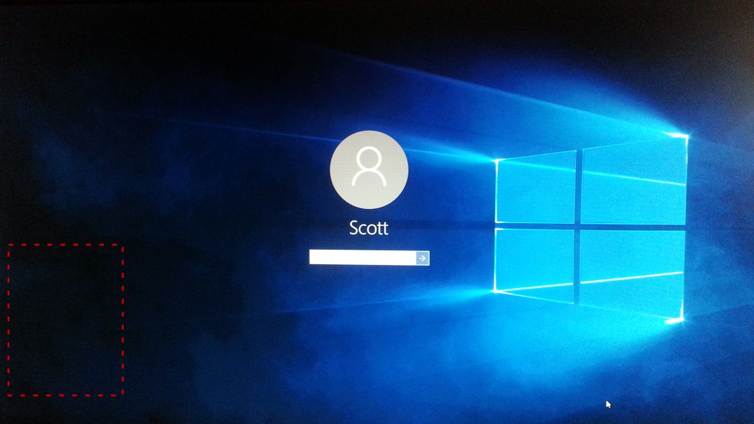The image size is (754, 424).
Task: Click the bottom edge of the red dashed outline
Action: pyautogui.click(x=65, y=395)
